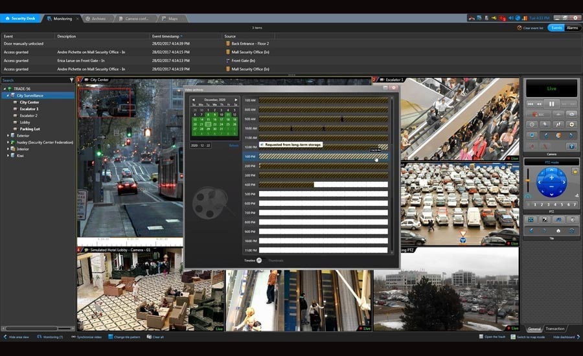The width and height of the screenshot is (583, 356).
Task: Toggle the Timeline/Thumbnails switch
Action: point(259,260)
